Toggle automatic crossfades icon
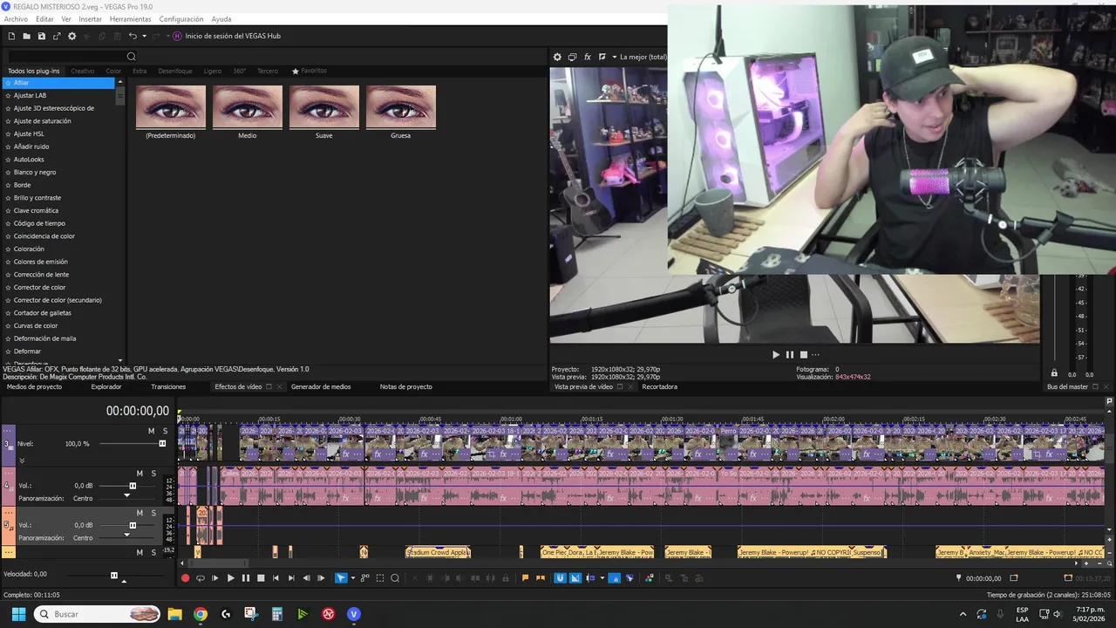This screenshot has height=628, width=1116. click(x=575, y=578)
